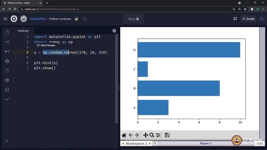This screenshot has width=267, height=150.
Task: Open the Files panel in the sidebar
Action: pyautogui.click(x=7, y=32)
